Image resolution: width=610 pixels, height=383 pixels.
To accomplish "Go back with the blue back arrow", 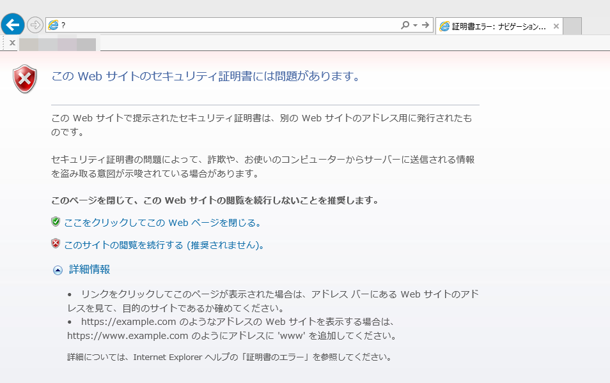I will tap(12, 26).
